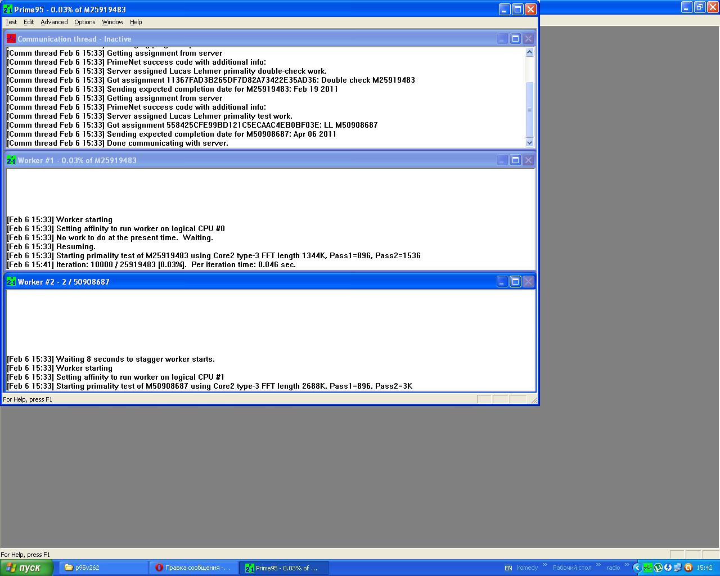Click Worker #1 window icon
Viewport: 720px width, 576px height.
[11, 160]
